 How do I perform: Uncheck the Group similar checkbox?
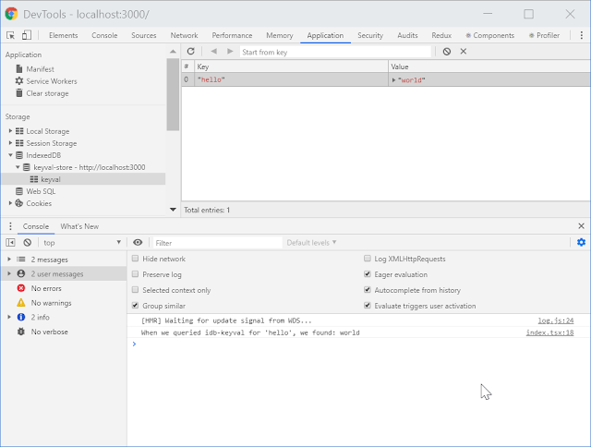[135, 306]
